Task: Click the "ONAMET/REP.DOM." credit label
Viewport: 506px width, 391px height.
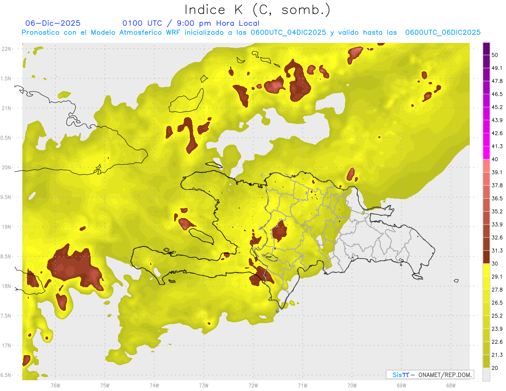Action: tap(446, 375)
